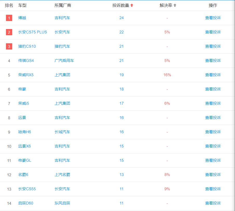235x211 pixels.
Task: View 吉利汽车 manufacturer link for 博越
Action: (x=62, y=18)
